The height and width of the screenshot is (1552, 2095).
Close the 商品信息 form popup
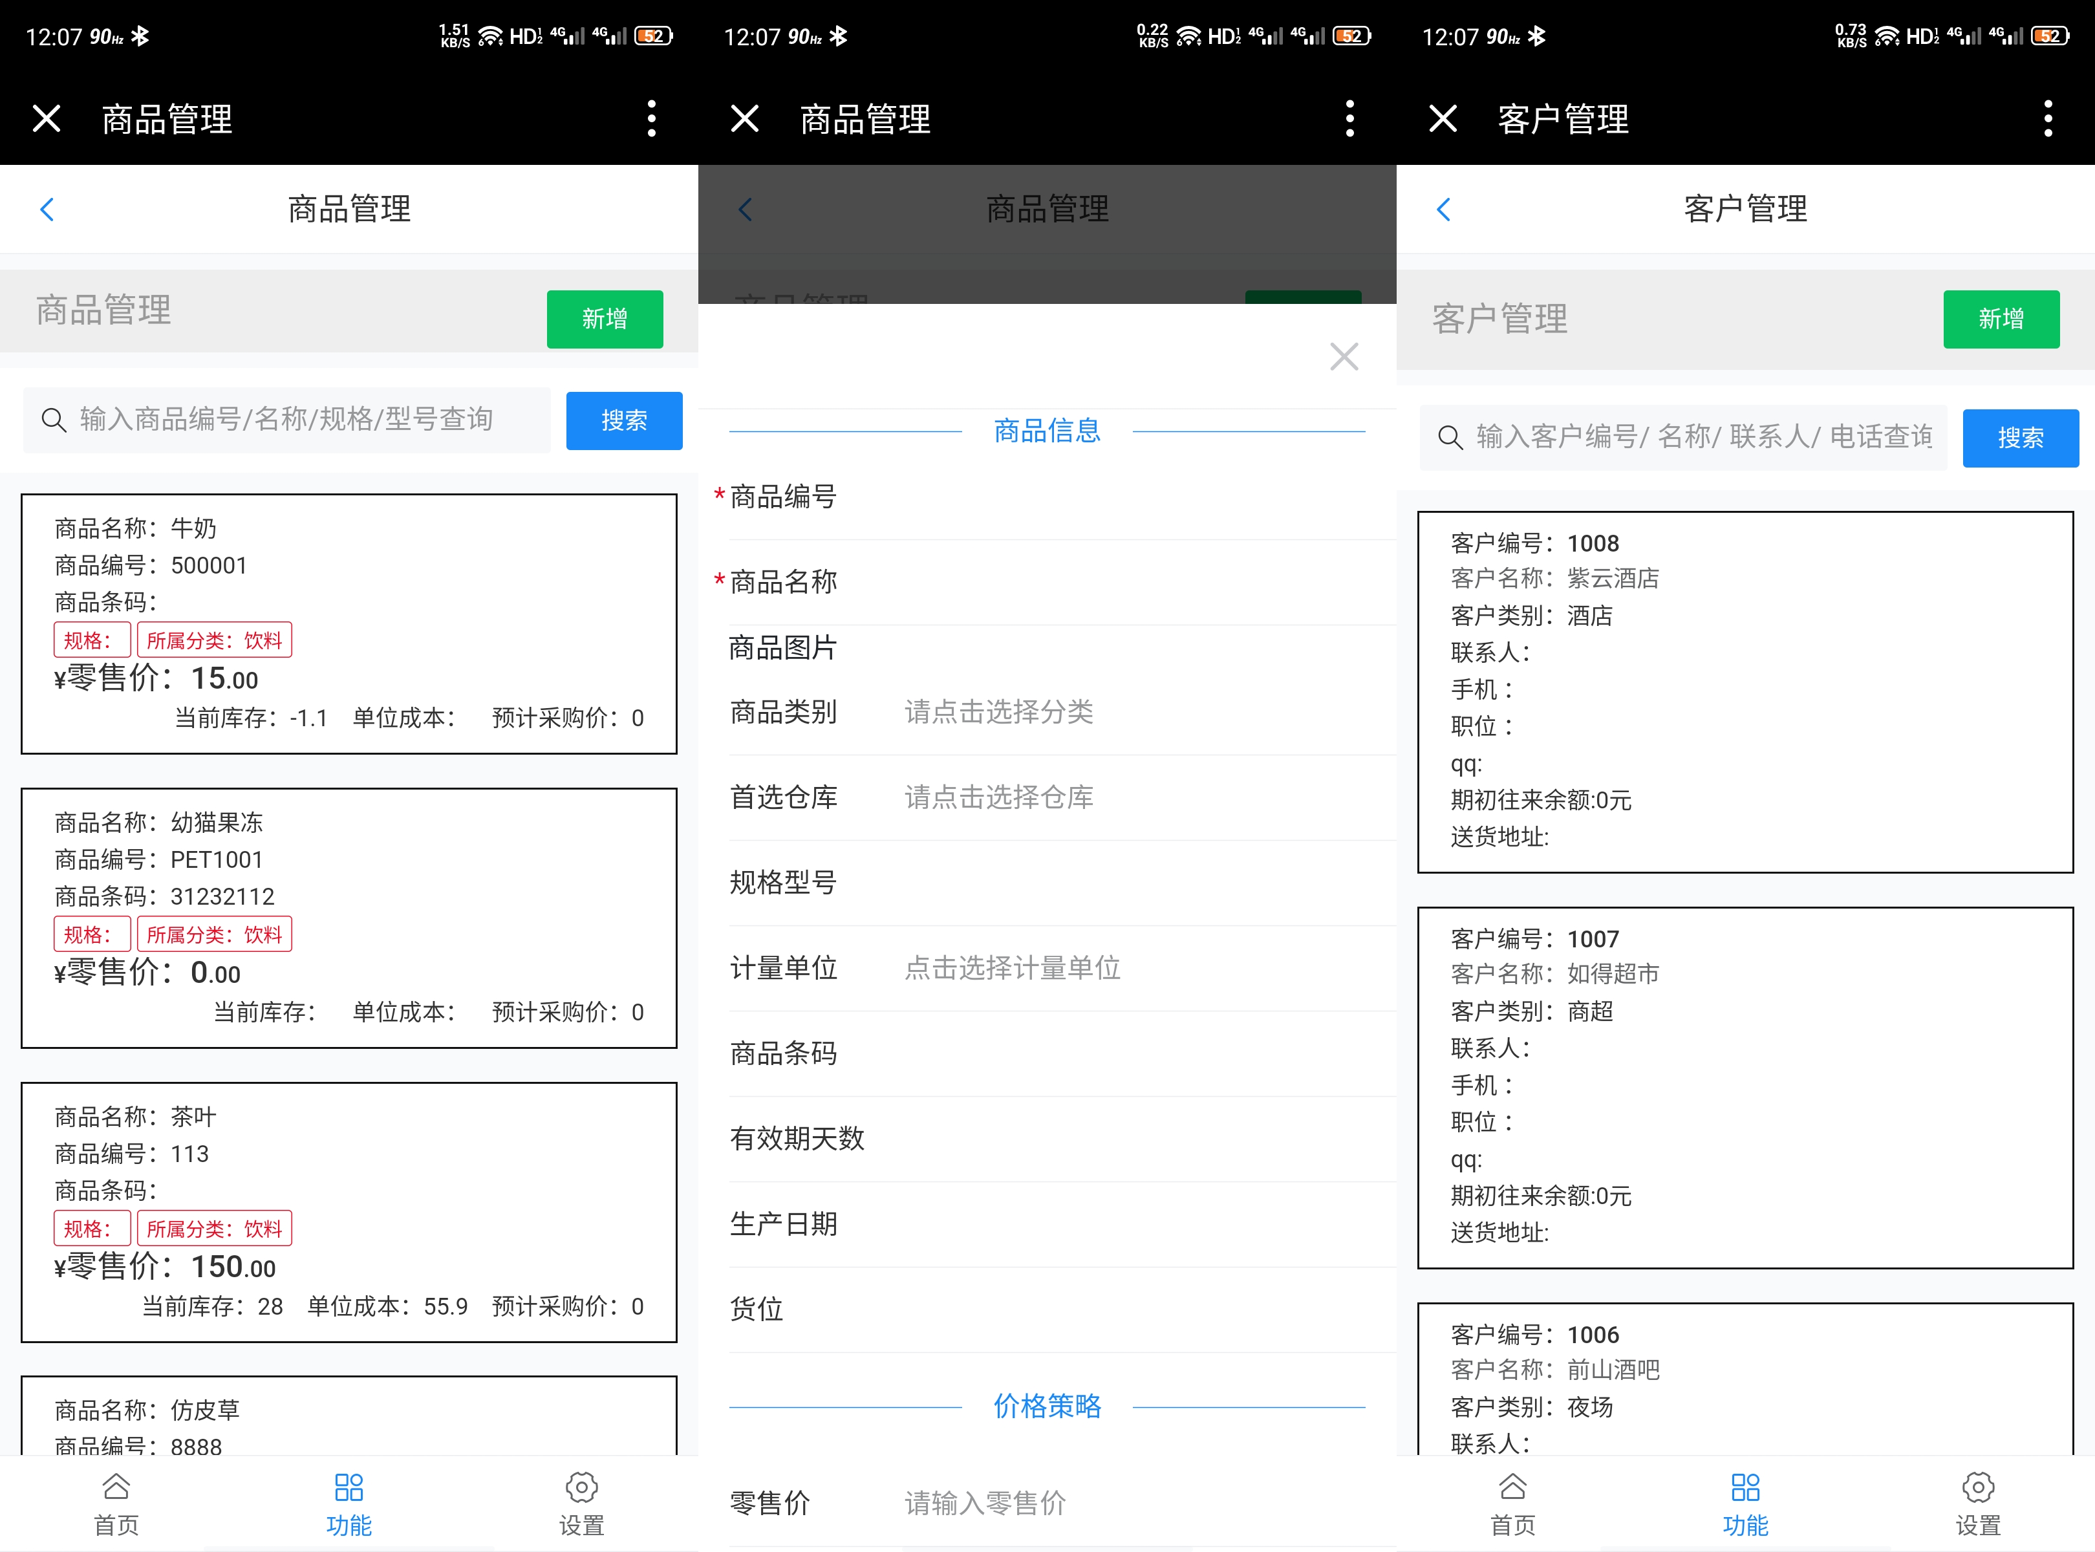pos(1344,356)
